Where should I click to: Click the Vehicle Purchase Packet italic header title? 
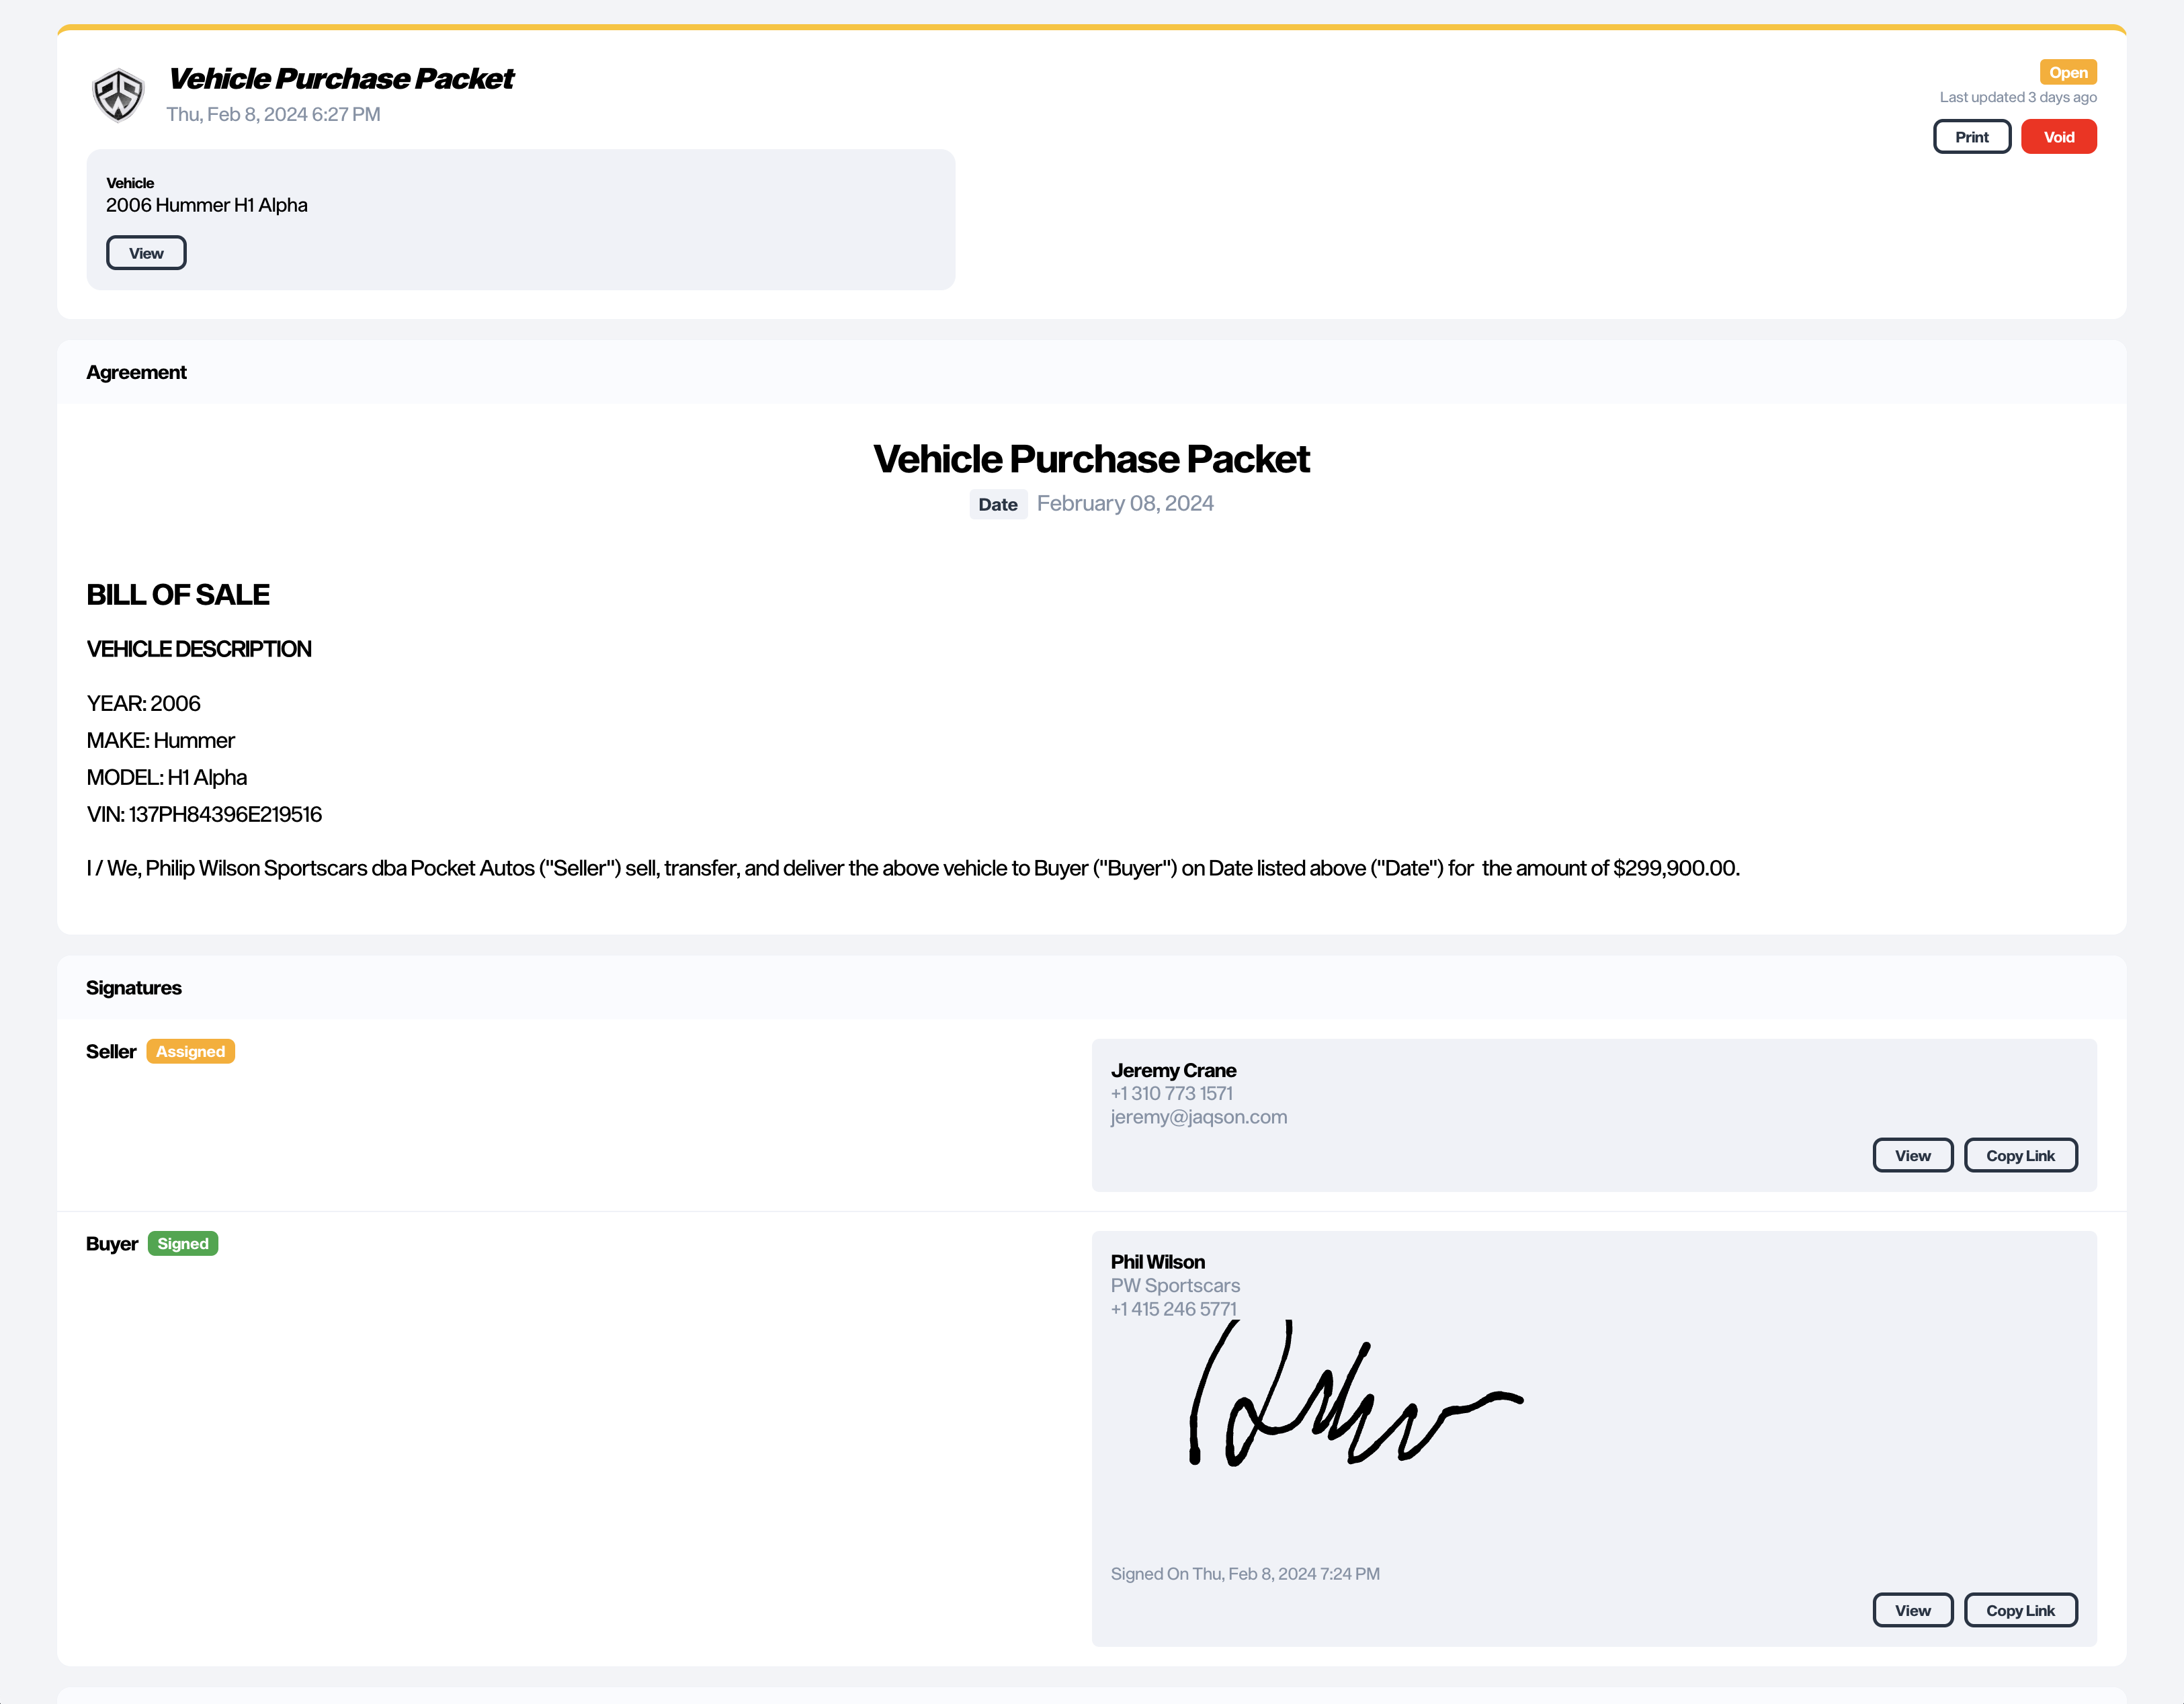[x=341, y=78]
